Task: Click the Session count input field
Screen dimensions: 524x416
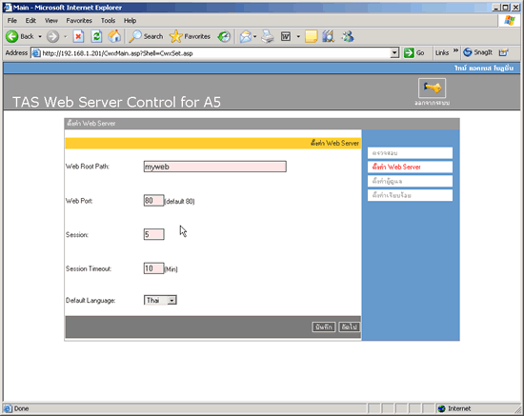Action: tap(153, 234)
